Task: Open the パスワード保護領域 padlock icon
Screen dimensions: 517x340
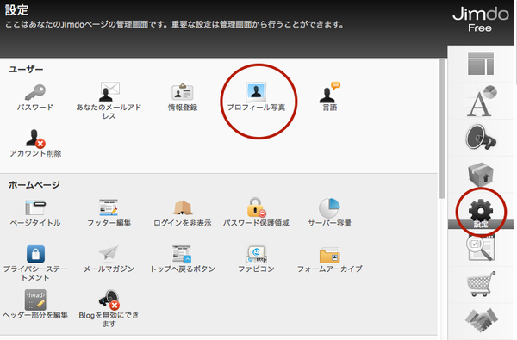Action: tap(256, 207)
